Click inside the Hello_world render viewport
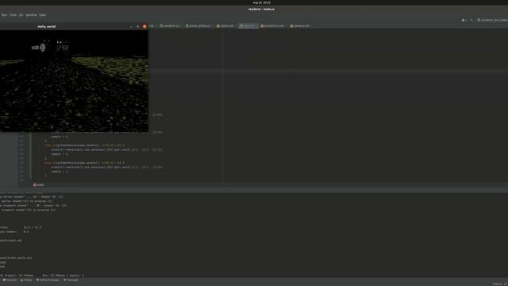 pyautogui.click(x=74, y=81)
